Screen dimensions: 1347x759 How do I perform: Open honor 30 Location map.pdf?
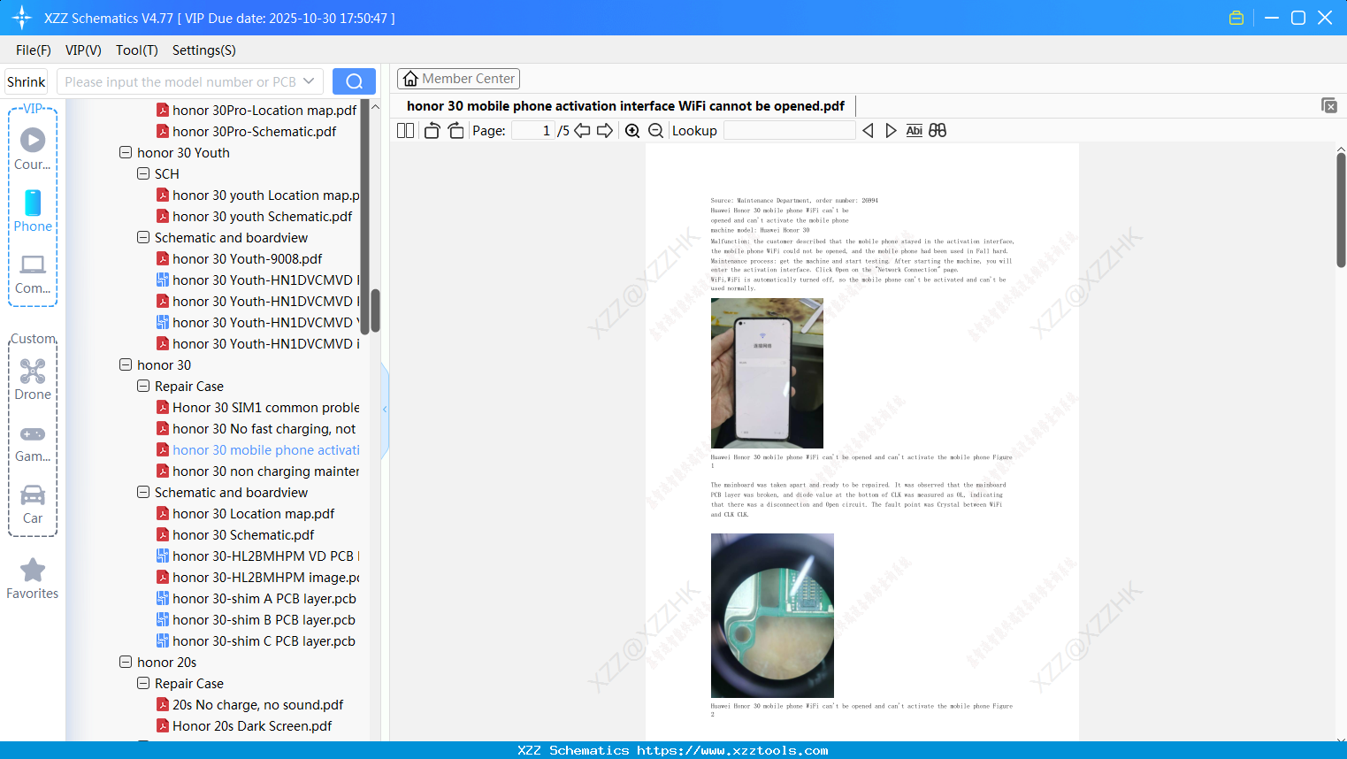[x=245, y=513]
